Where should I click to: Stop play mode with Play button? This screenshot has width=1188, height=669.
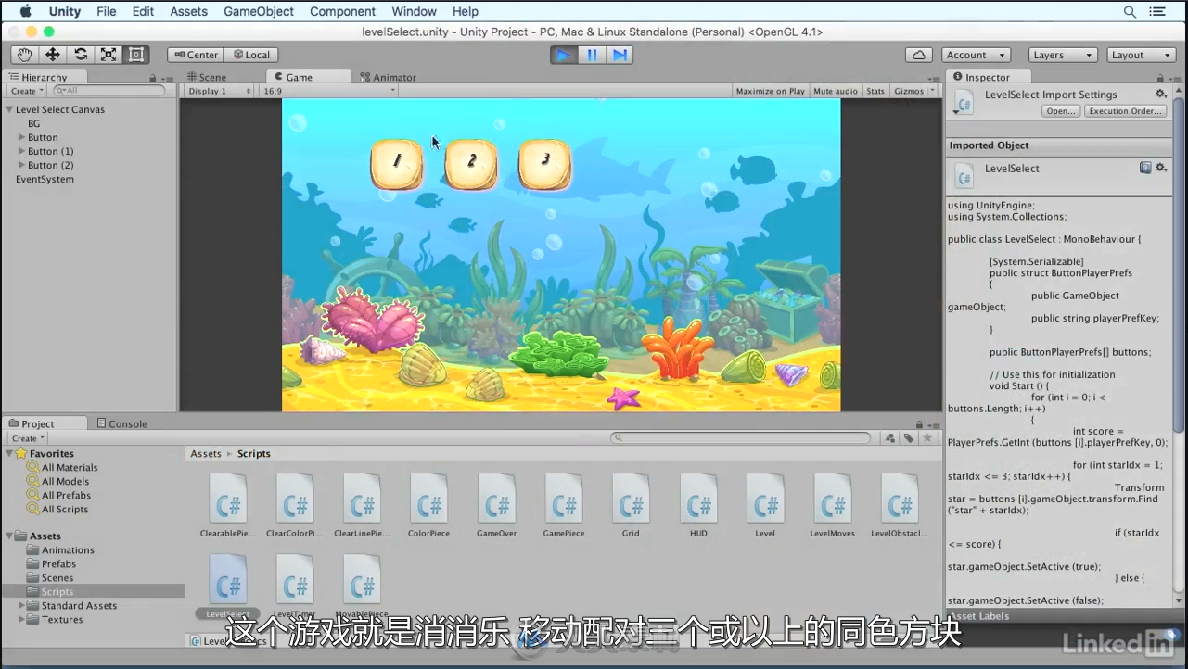[x=563, y=55]
